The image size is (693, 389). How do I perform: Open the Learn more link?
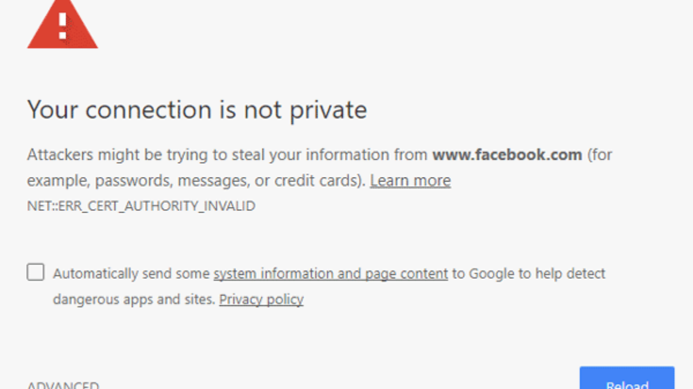(410, 181)
